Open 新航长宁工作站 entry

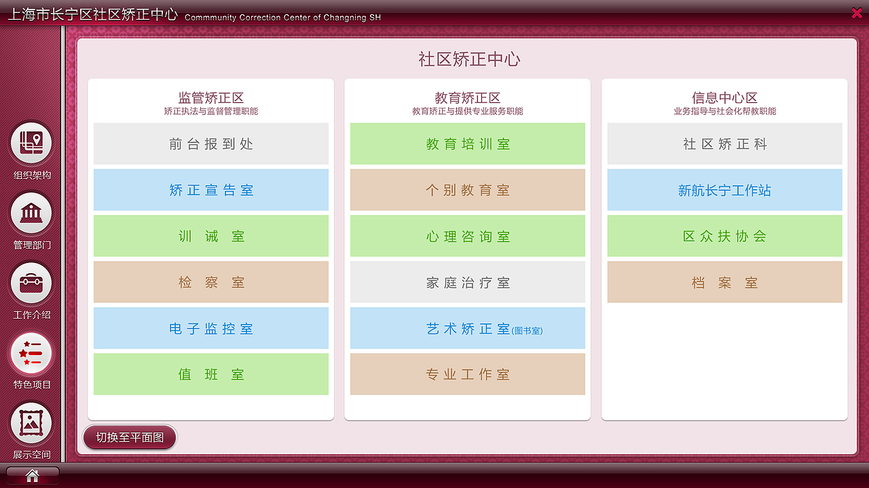click(x=725, y=190)
